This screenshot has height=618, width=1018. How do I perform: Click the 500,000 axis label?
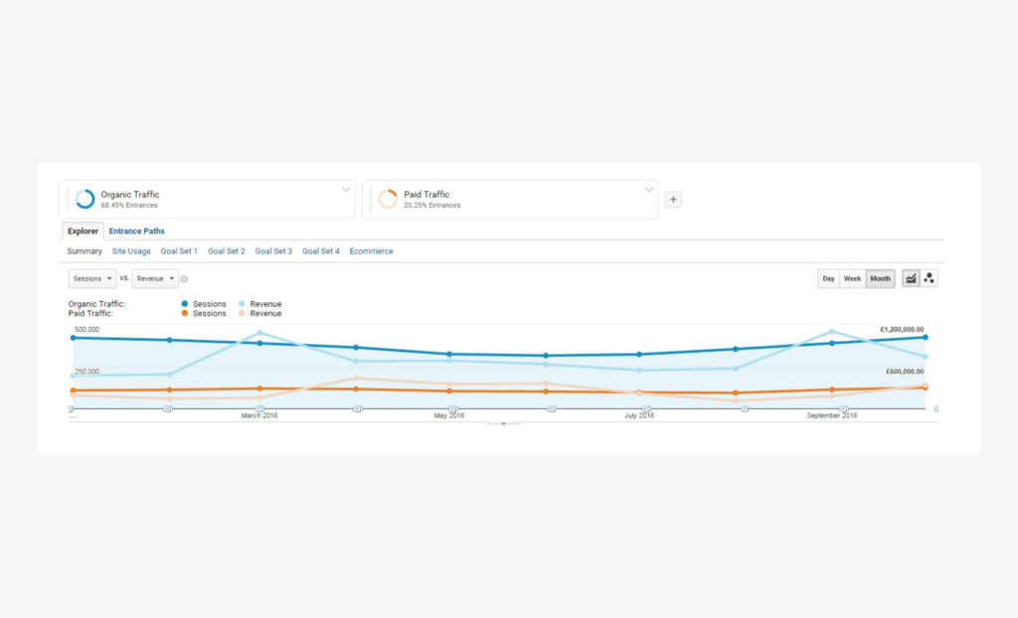pos(87,330)
